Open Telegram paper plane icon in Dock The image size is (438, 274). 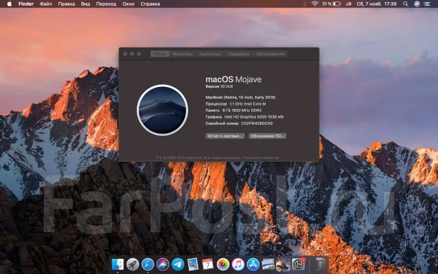pyautogui.click(x=178, y=264)
